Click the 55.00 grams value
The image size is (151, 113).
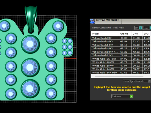click(124, 69)
